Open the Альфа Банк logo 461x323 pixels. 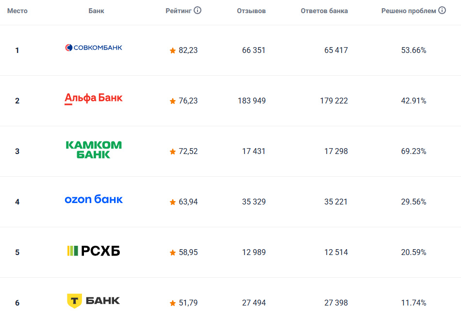coord(94,99)
